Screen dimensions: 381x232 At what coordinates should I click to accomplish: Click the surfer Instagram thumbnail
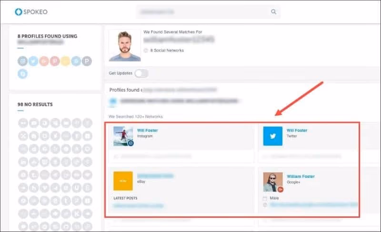point(123,136)
